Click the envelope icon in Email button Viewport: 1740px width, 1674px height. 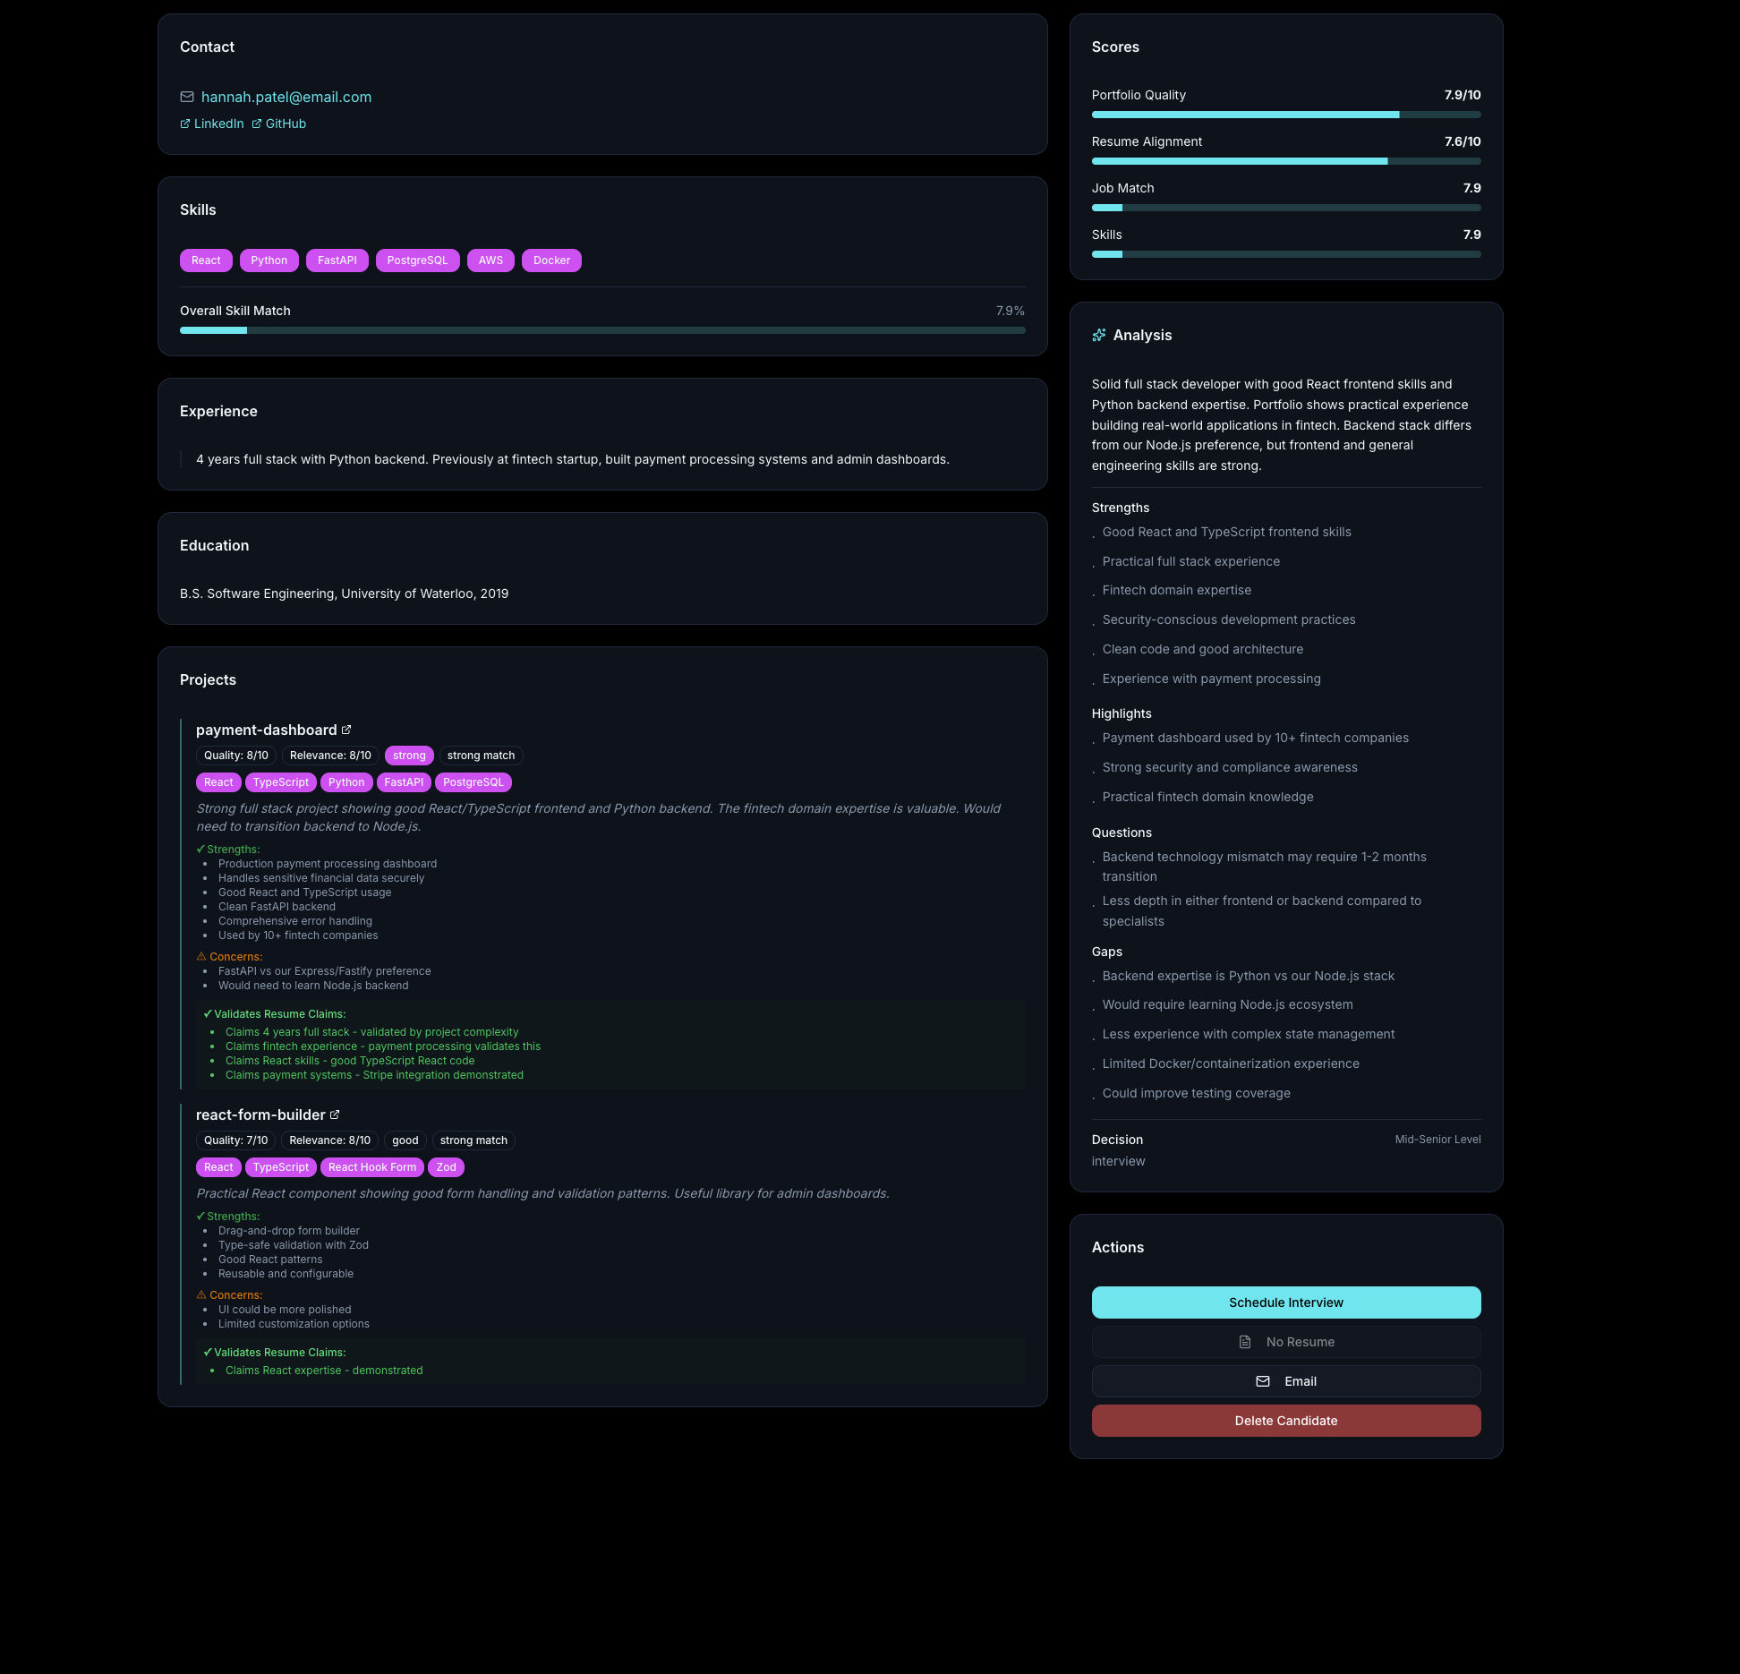1263,1381
